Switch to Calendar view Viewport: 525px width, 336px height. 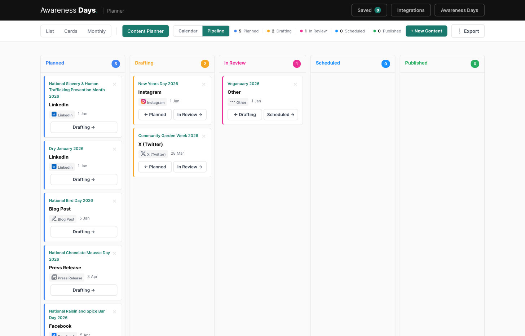pyautogui.click(x=188, y=31)
